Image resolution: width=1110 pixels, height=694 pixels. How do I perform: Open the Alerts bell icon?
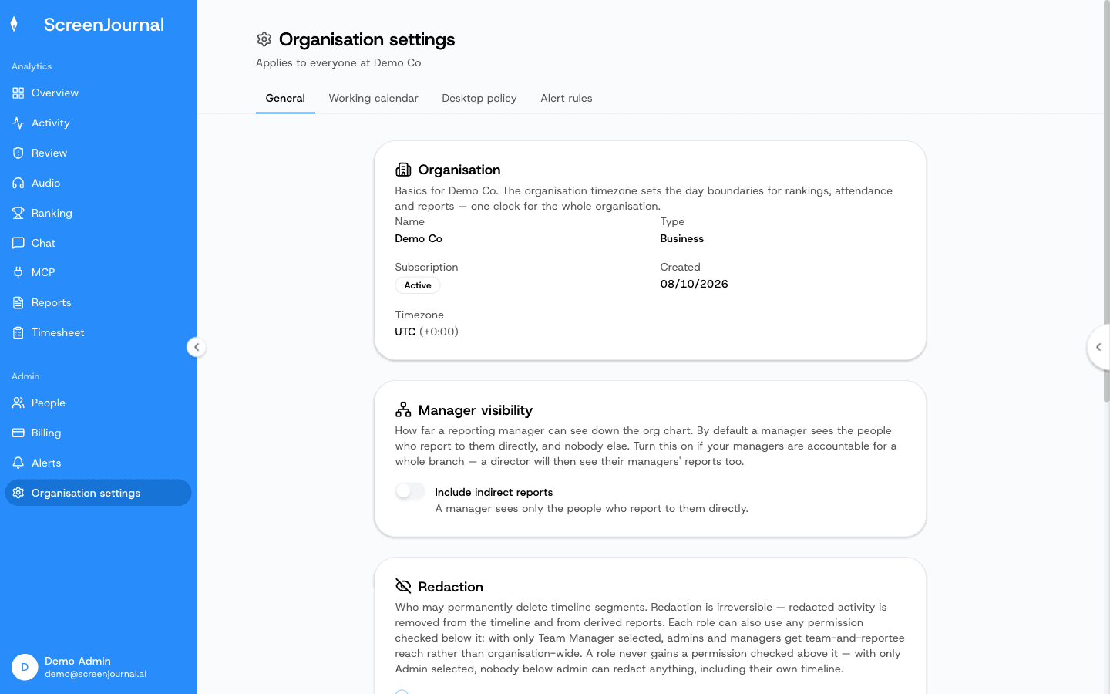(x=18, y=463)
